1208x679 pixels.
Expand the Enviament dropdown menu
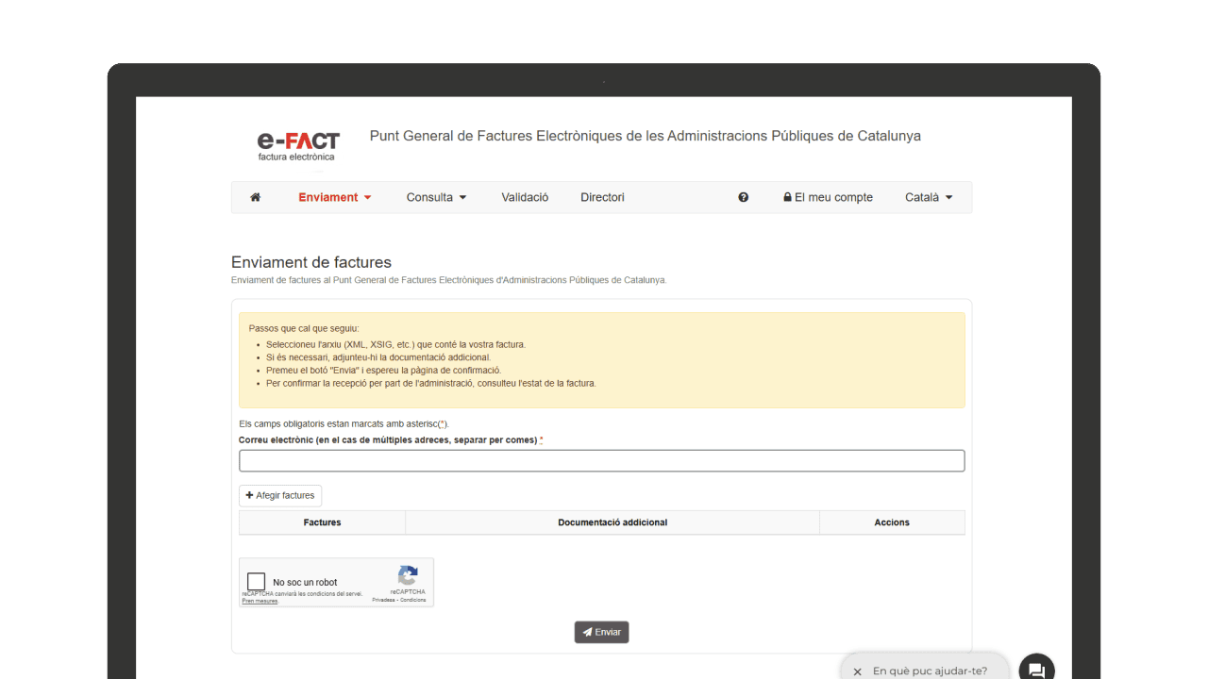(x=334, y=197)
